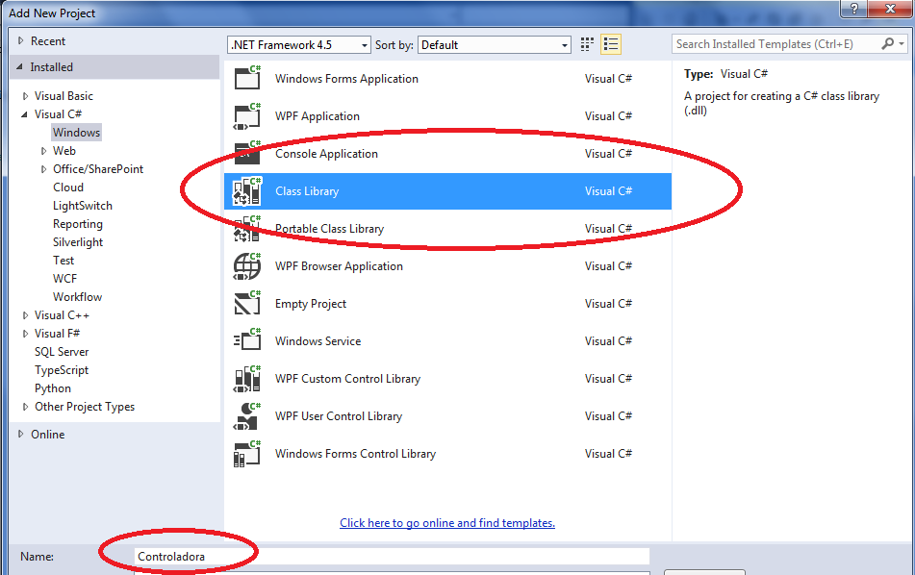The height and width of the screenshot is (575, 915).
Task: Click the search magnifier icon
Action: click(x=887, y=43)
